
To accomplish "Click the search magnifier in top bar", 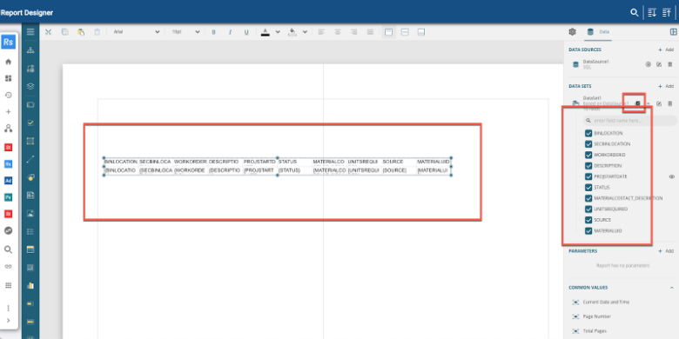I will [x=634, y=12].
